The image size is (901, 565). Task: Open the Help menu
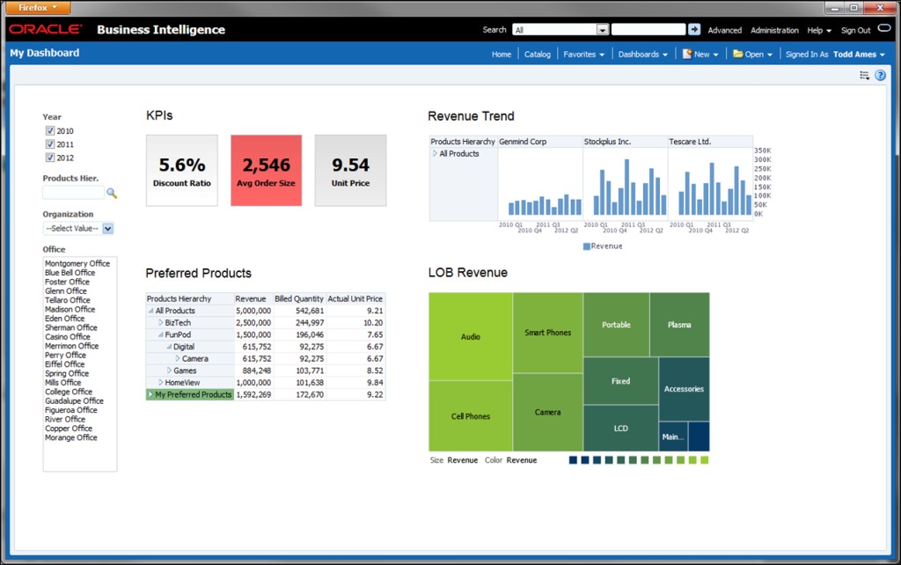pos(819,30)
